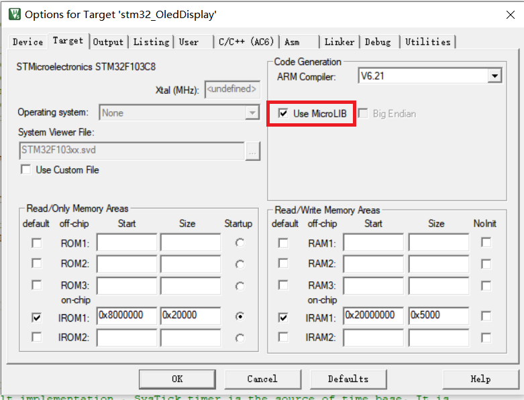The height and width of the screenshot is (400, 524).
Task: Select the ROM3 Startup radio button
Action: (x=240, y=286)
